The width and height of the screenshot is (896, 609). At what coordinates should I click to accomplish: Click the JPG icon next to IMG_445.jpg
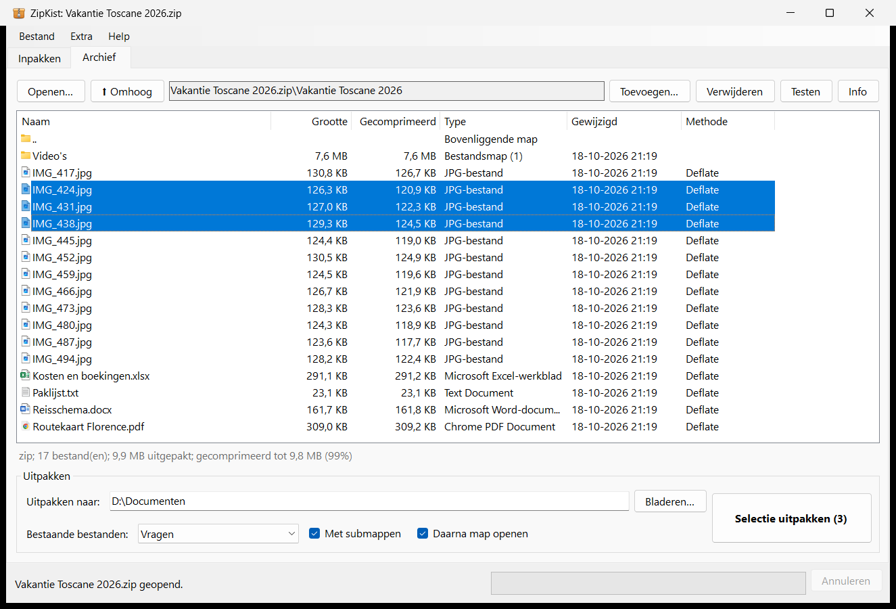pos(26,240)
